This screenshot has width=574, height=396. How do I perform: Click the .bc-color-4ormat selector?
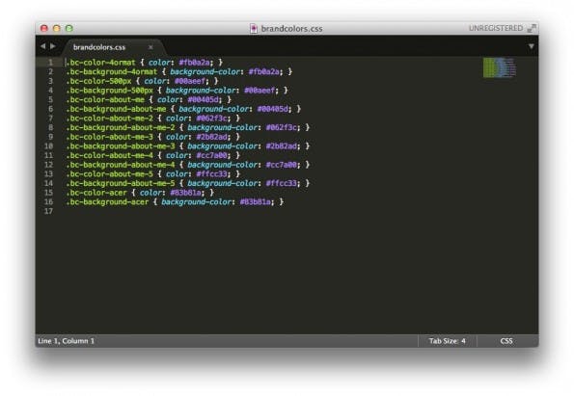[x=100, y=63]
